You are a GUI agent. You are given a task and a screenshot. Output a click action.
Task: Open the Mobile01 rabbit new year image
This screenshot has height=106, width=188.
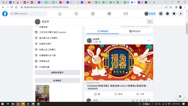point(119,62)
